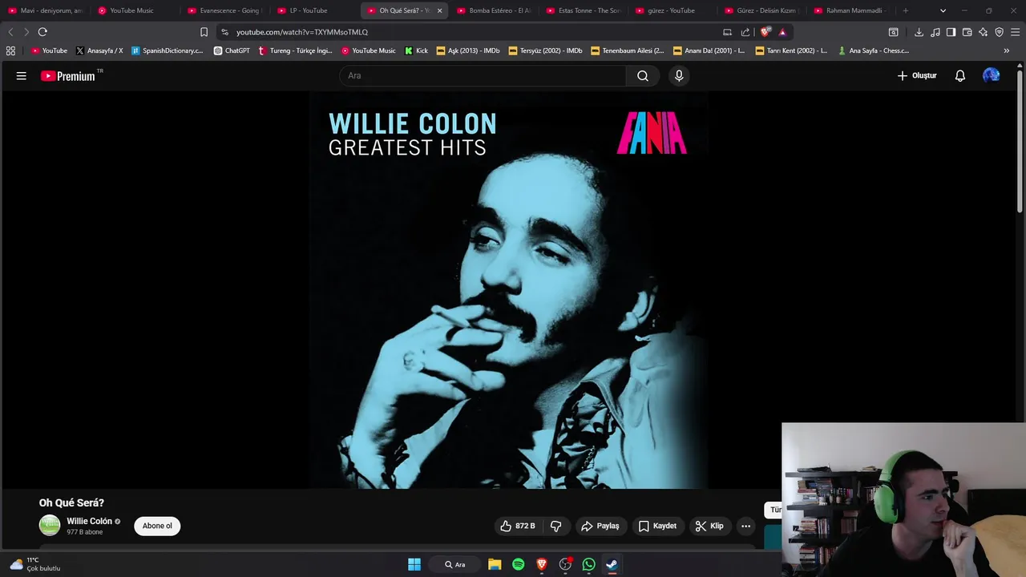Switch to Evanescence - Going tab
Screen dimensions: 1026x577
(225, 10)
